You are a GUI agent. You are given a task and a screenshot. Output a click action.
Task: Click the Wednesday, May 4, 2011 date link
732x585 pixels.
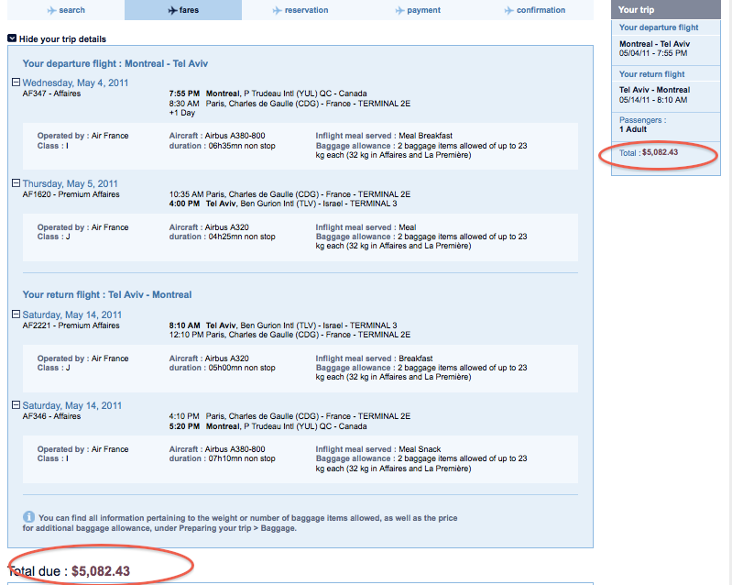75,83
